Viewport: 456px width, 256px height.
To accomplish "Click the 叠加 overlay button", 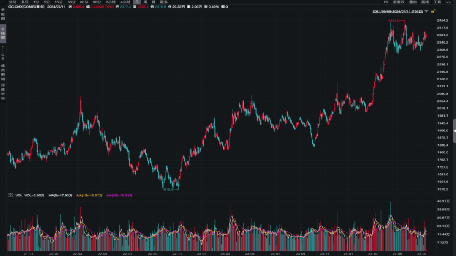I will coord(413,2).
